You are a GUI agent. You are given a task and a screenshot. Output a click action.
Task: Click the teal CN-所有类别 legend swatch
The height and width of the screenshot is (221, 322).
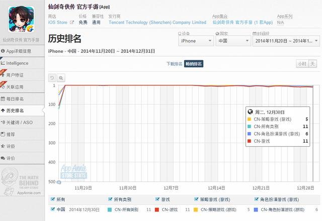pyautogui.click(x=110, y=210)
